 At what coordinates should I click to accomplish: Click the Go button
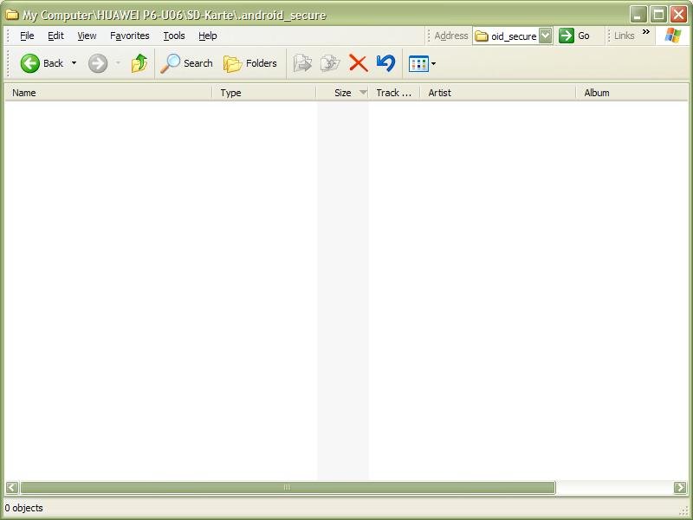pyautogui.click(x=574, y=36)
